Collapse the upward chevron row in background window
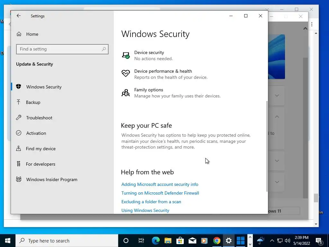 (x=277, y=116)
